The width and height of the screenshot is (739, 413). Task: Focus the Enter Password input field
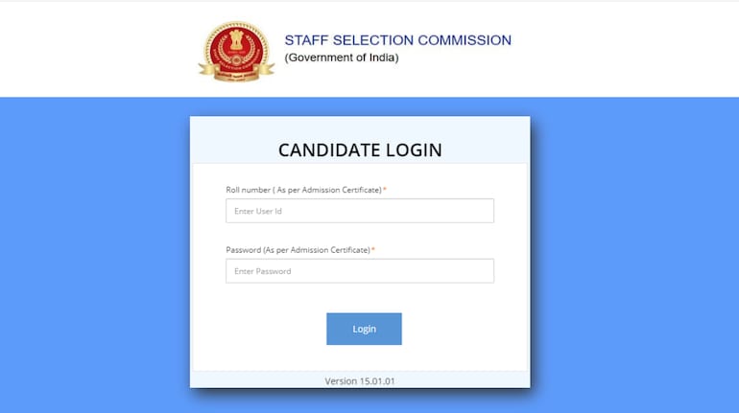[360, 271]
